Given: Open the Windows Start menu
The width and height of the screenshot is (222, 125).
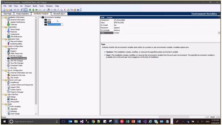Looking at the screenshot, I should (5, 122).
